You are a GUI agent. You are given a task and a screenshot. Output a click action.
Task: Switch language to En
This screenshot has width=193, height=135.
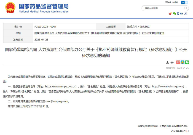(x=186, y=2)
